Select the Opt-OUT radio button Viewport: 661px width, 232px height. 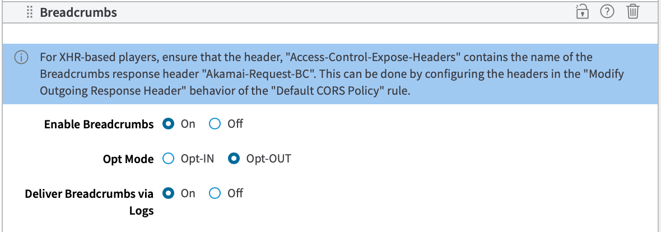(234, 159)
